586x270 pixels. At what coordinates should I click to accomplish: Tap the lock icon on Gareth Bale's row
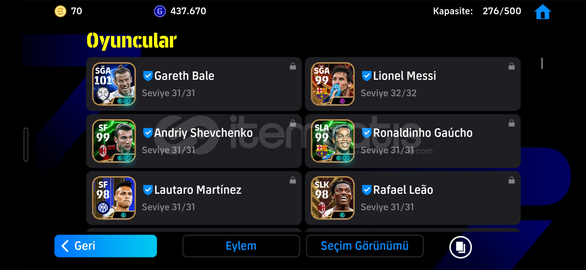tap(293, 66)
